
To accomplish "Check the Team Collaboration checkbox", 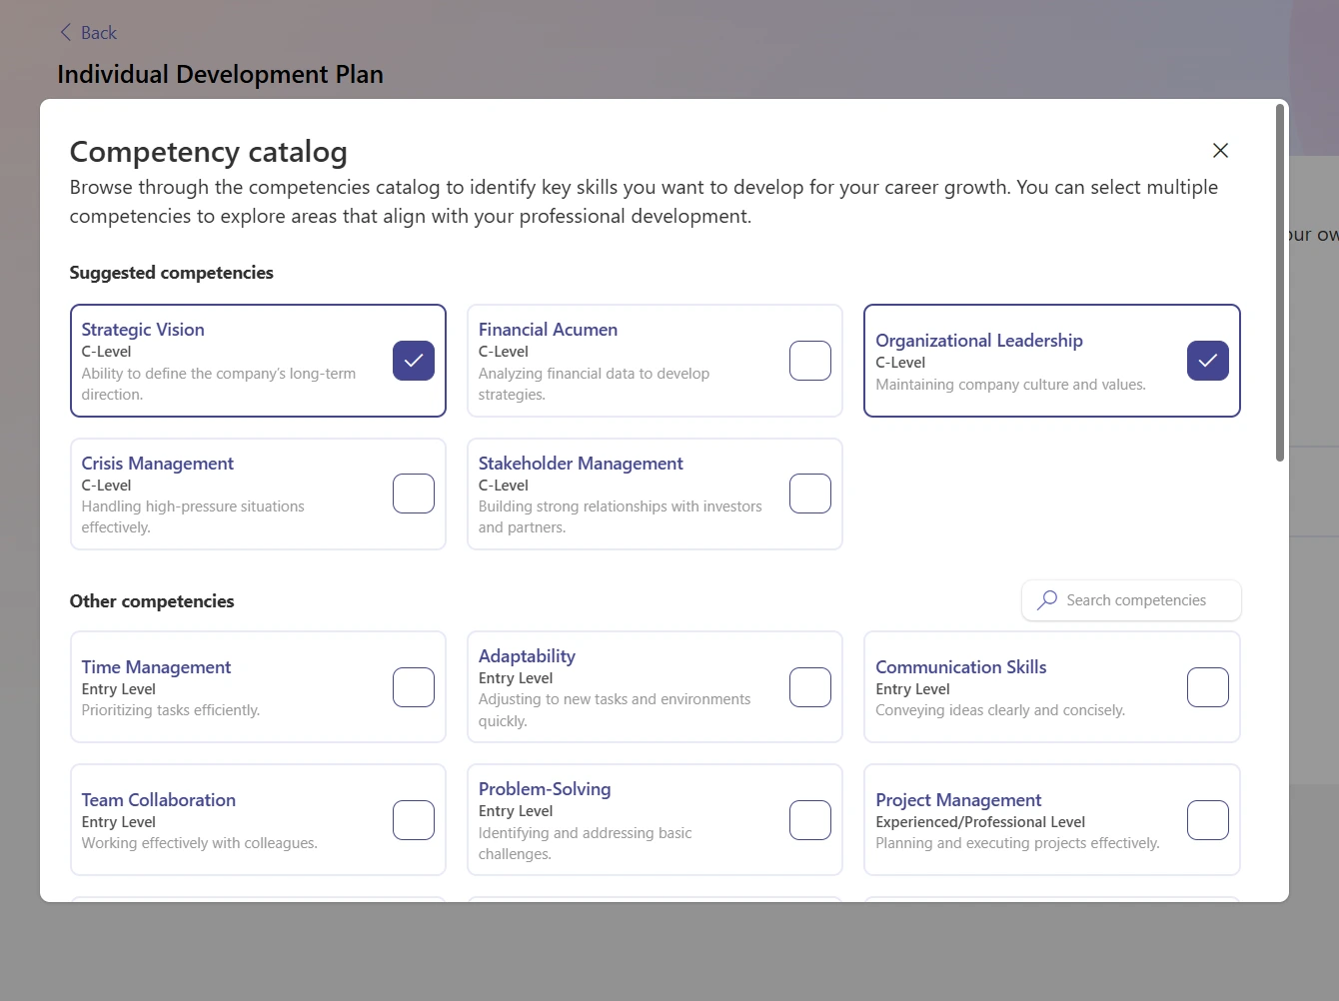I will pyautogui.click(x=414, y=820).
